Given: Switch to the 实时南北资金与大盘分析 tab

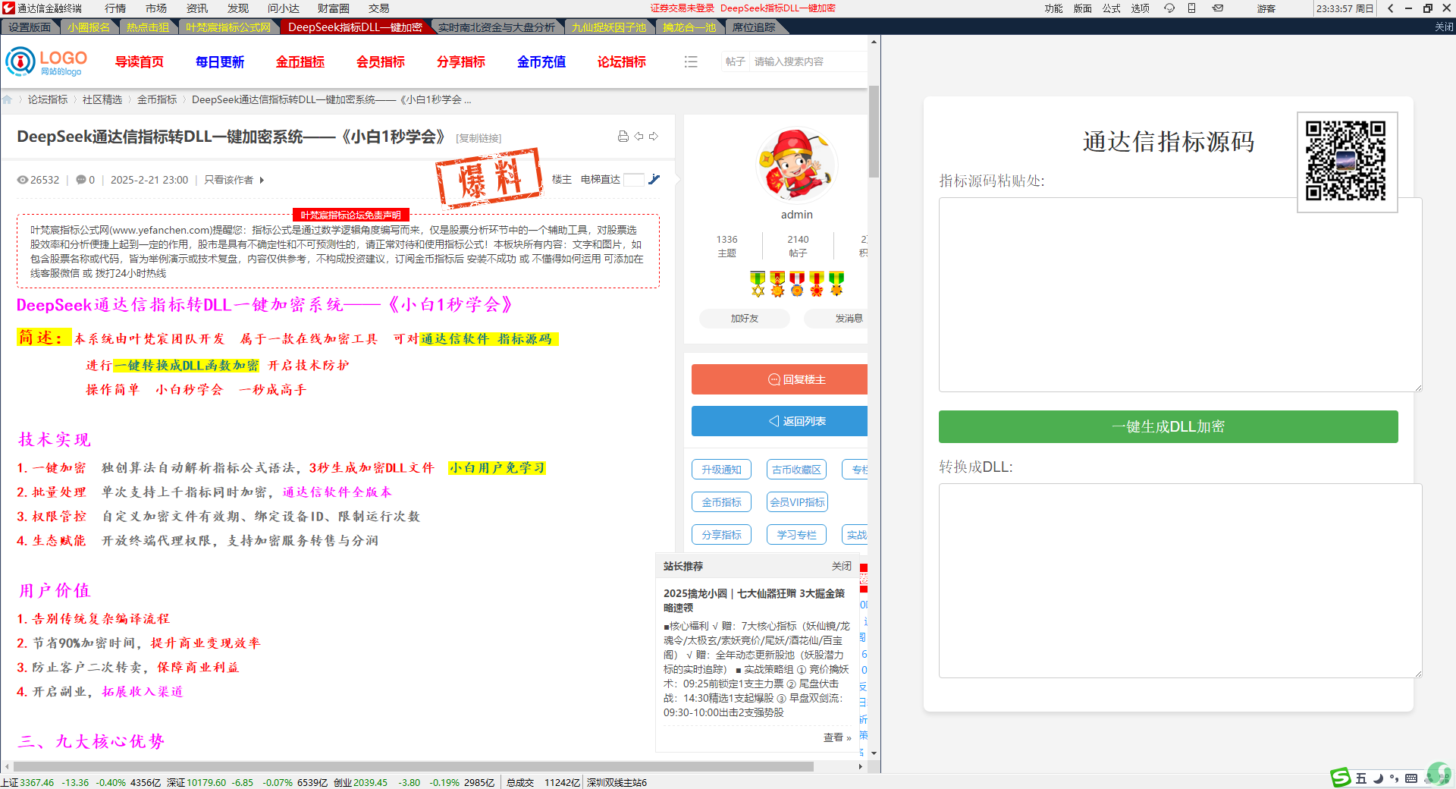Looking at the screenshot, I should coord(497,27).
